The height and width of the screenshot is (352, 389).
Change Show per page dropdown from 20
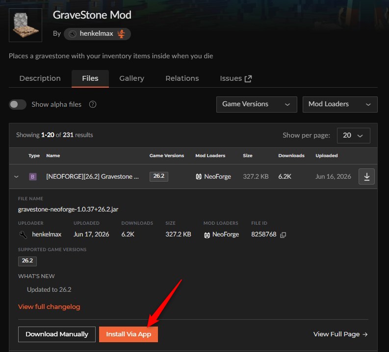[x=353, y=136]
